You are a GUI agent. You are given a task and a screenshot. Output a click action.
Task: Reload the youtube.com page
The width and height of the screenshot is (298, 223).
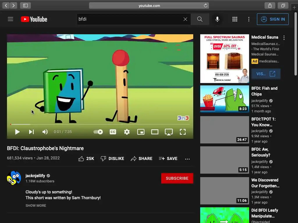205,6
